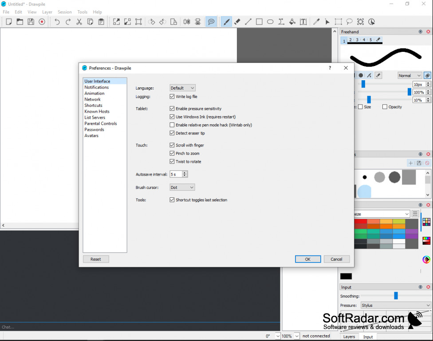Open the Language dropdown
This screenshot has width=433, height=341.
coord(182,88)
